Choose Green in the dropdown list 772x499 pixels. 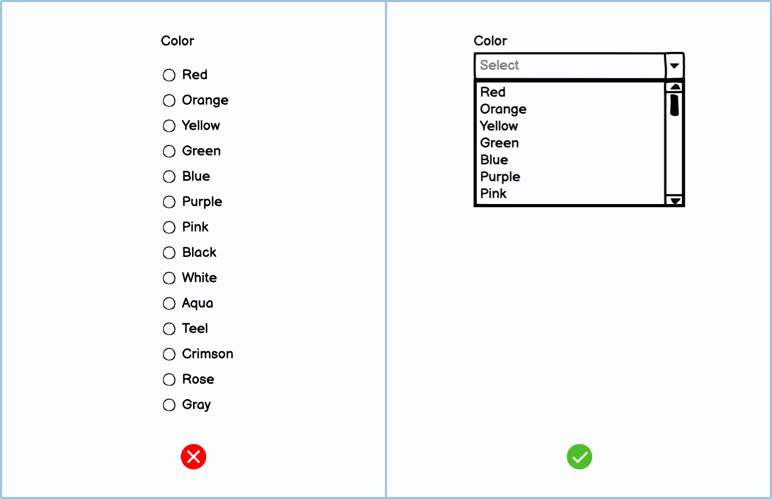(x=500, y=143)
